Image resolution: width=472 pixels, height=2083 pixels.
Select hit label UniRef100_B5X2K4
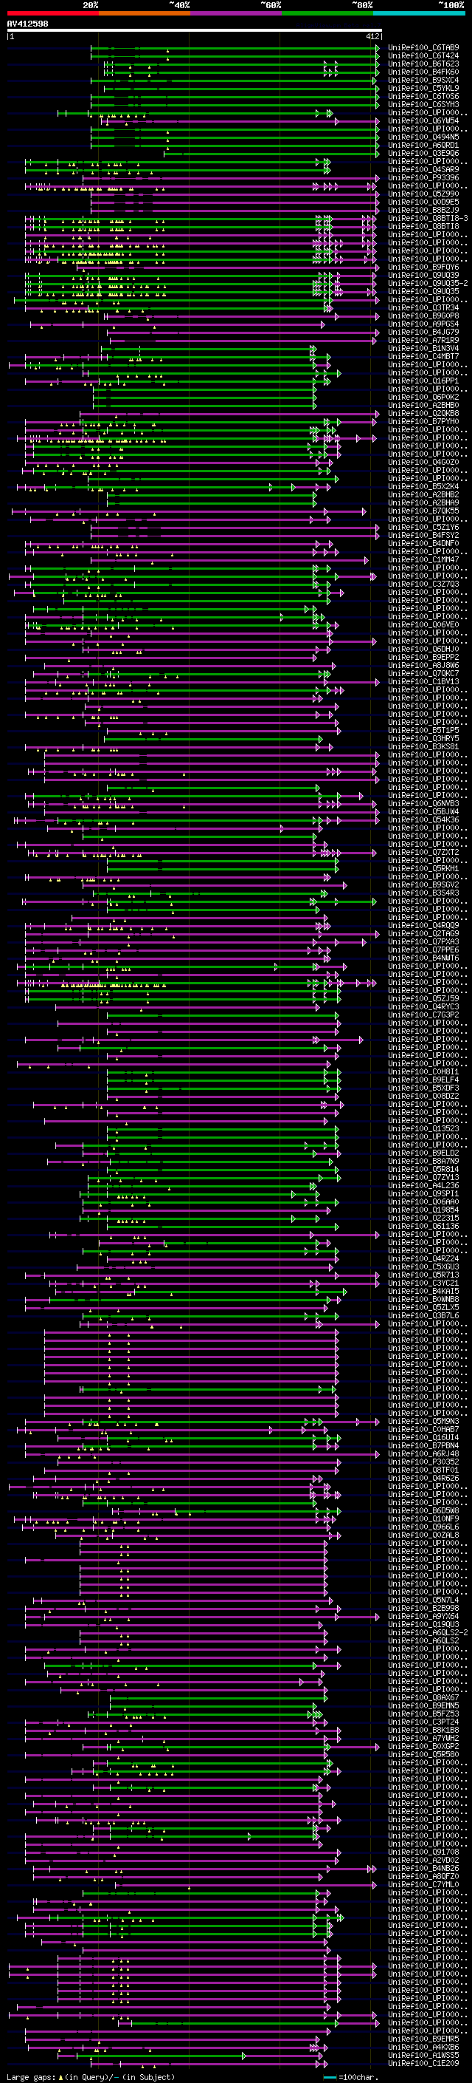pyautogui.click(x=423, y=487)
